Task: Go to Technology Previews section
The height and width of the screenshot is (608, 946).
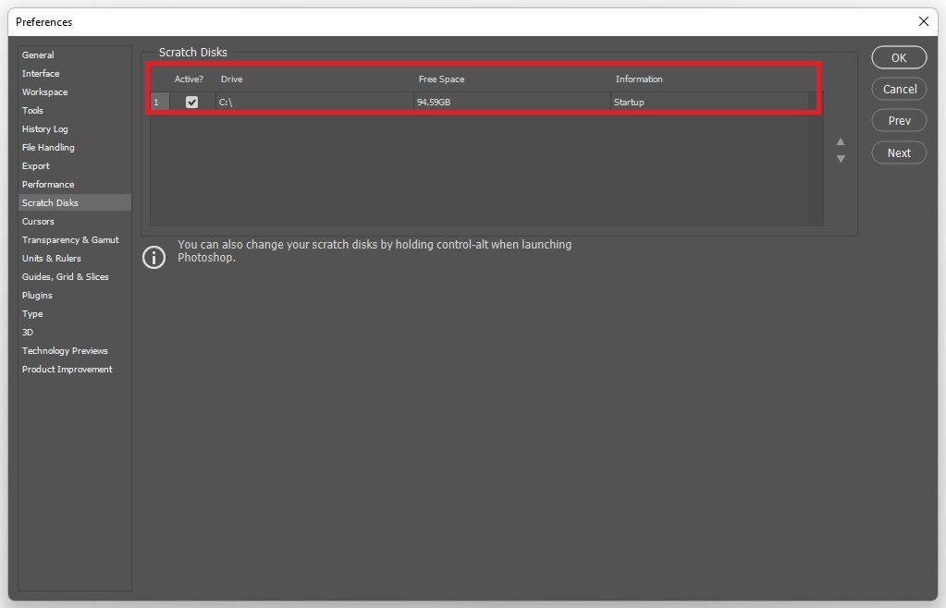Action: coord(65,351)
